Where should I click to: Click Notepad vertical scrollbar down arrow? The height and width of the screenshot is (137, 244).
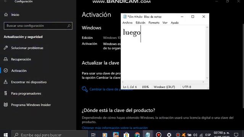click(x=207, y=78)
